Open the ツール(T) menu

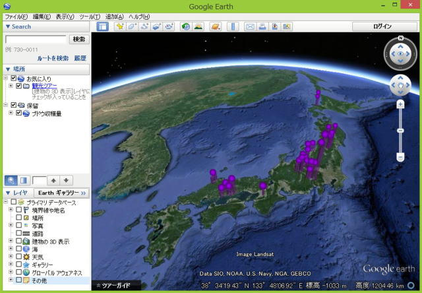click(x=90, y=16)
